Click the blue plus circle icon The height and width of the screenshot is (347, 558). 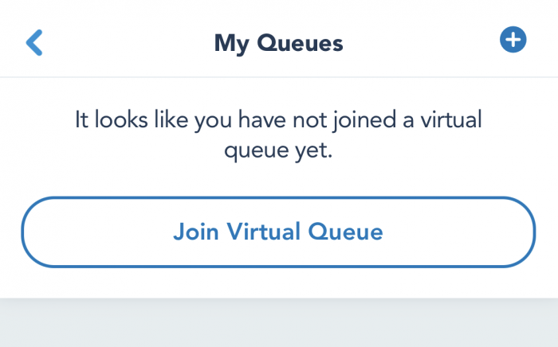[x=513, y=40]
